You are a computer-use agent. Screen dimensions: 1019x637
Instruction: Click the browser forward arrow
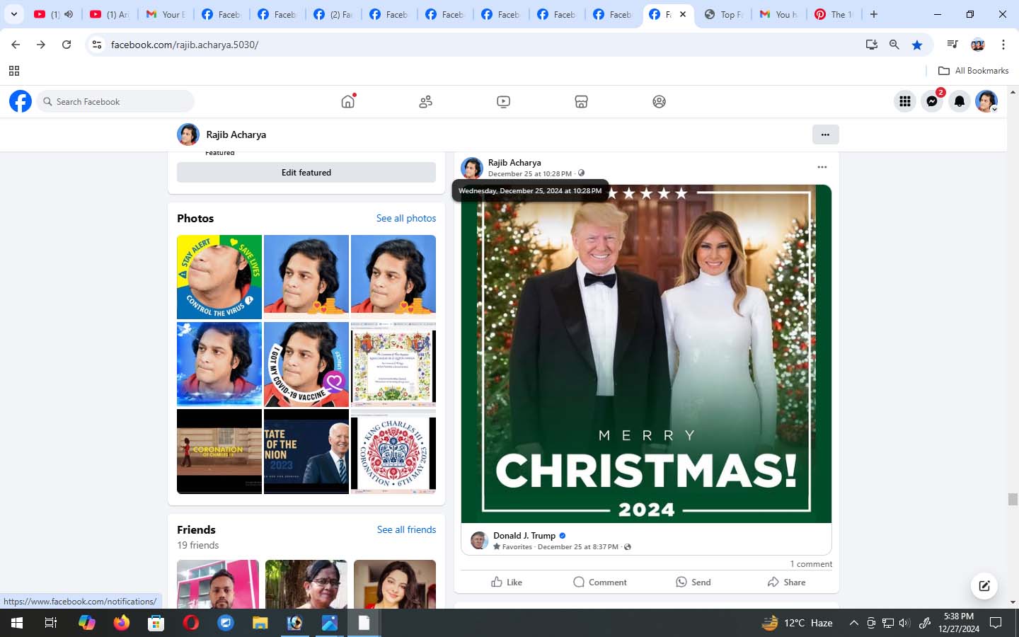coord(41,45)
